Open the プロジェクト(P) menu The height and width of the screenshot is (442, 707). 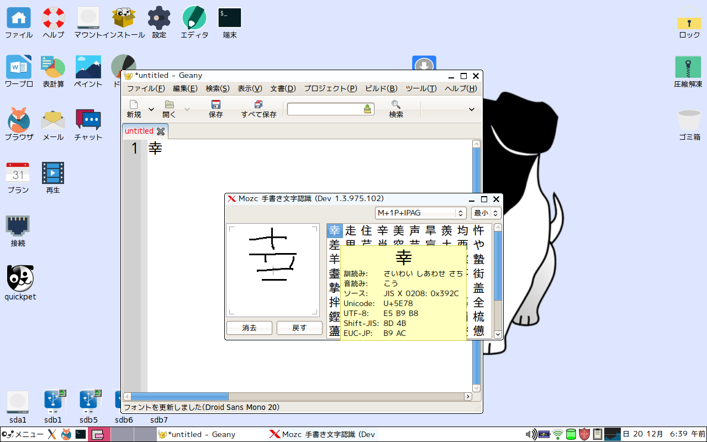tap(330, 88)
